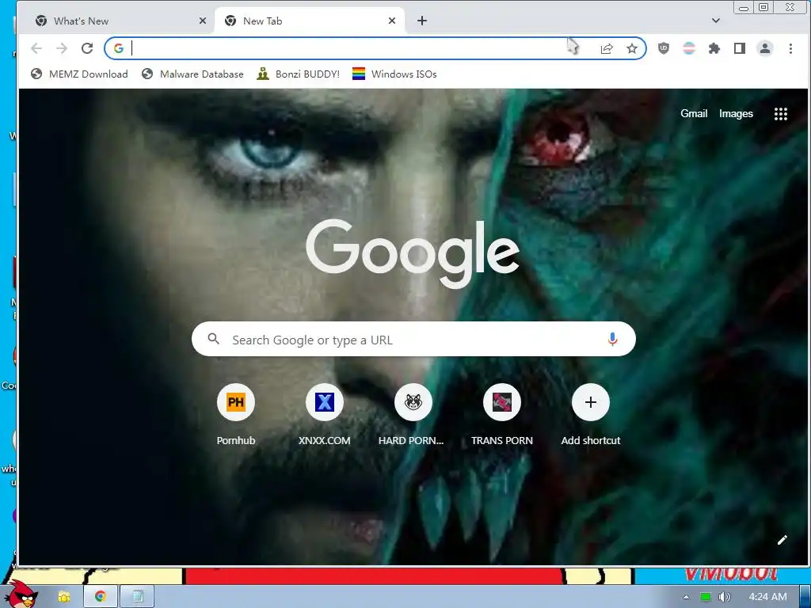Open the Images link

point(736,114)
